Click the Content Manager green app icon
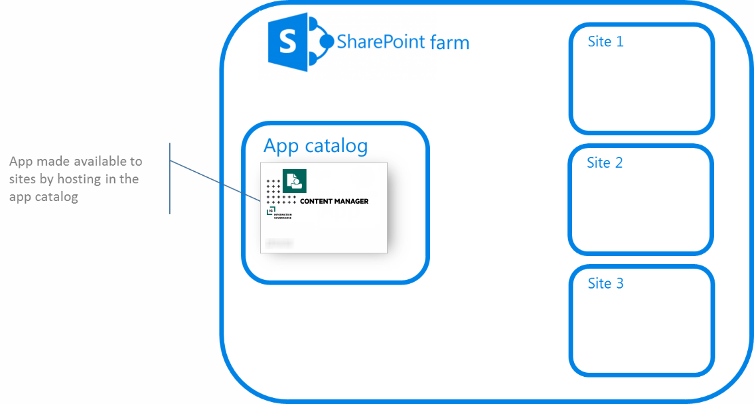This screenshot has height=404, width=754. (x=294, y=180)
